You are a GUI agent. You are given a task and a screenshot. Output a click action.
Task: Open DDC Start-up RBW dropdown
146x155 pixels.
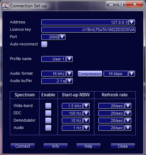(86, 113)
